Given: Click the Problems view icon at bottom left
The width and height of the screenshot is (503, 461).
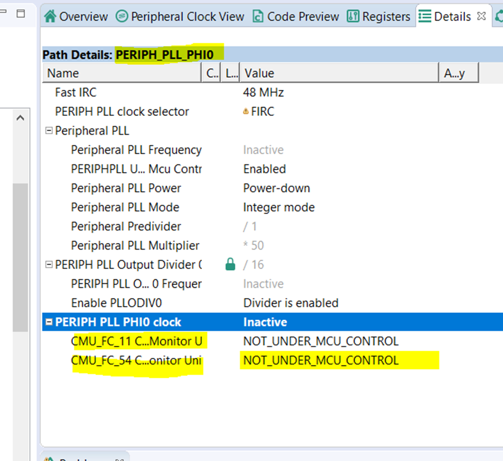Looking at the screenshot, I should coord(49,458).
